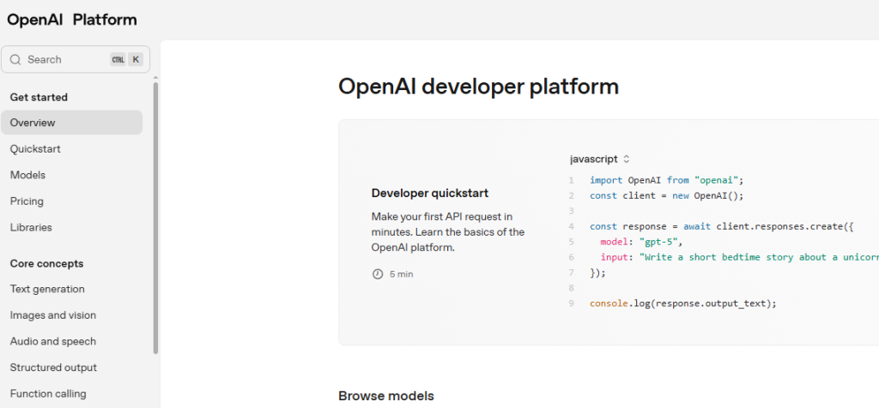Image resolution: width=879 pixels, height=408 pixels.
Task: Click the Developer quickstart card title
Action: tap(429, 193)
